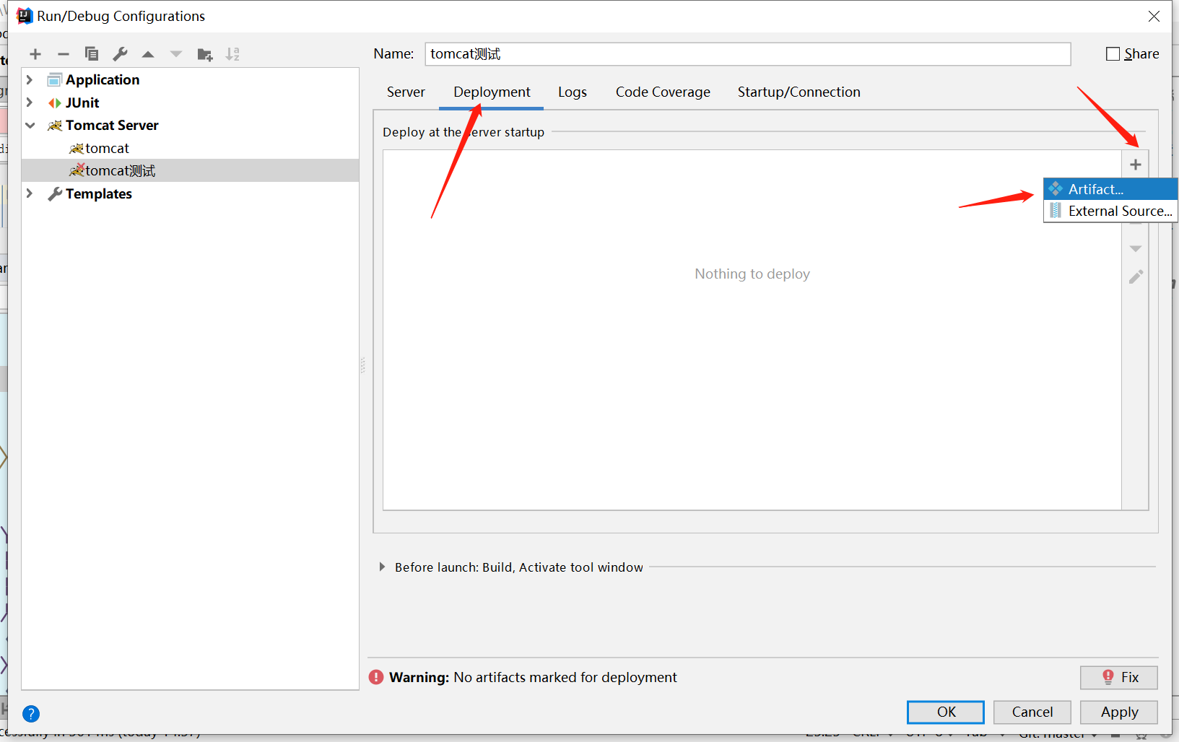The image size is (1179, 742).
Task: Open the Code Coverage tab
Action: pos(663,92)
